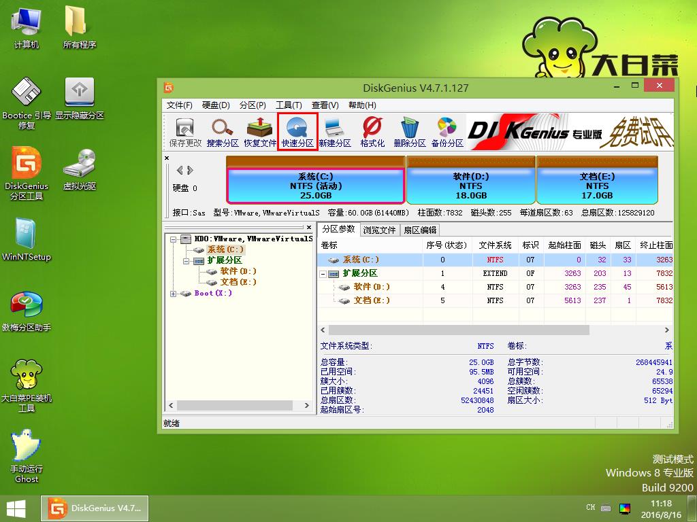Collapse the 扩展分区 node in left tree

184,261
